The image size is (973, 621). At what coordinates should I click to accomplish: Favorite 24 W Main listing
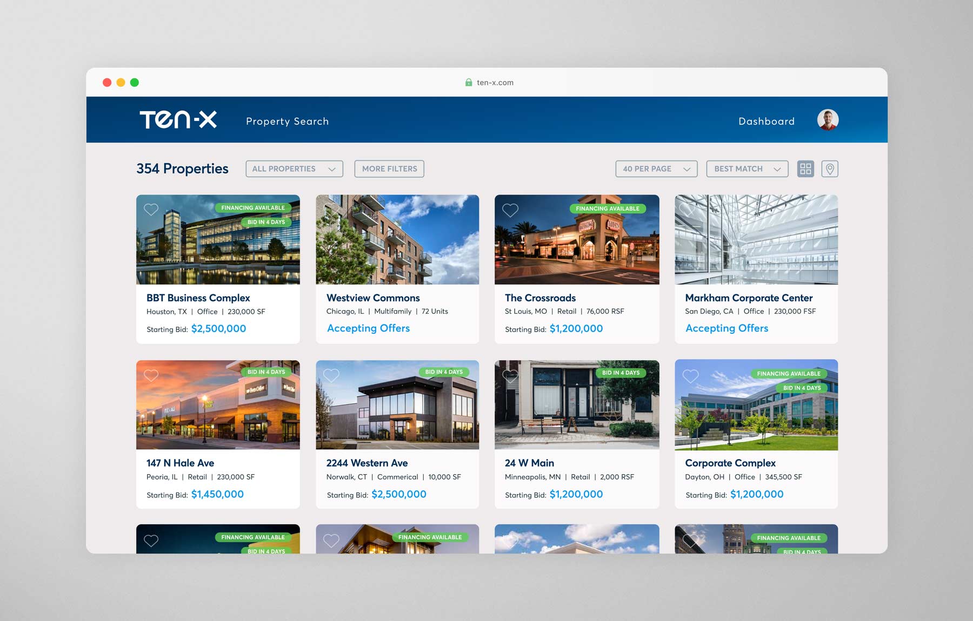[510, 375]
